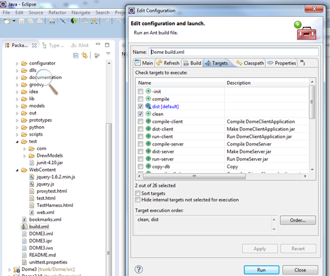Expand the Dome3 project node
The width and height of the screenshot is (330, 276).
(x=9, y=270)
